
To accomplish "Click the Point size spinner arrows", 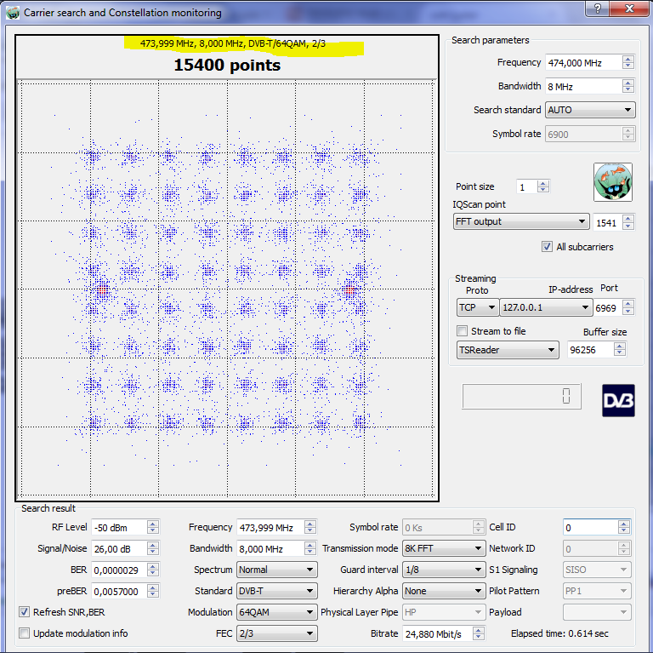I will 543,187.
